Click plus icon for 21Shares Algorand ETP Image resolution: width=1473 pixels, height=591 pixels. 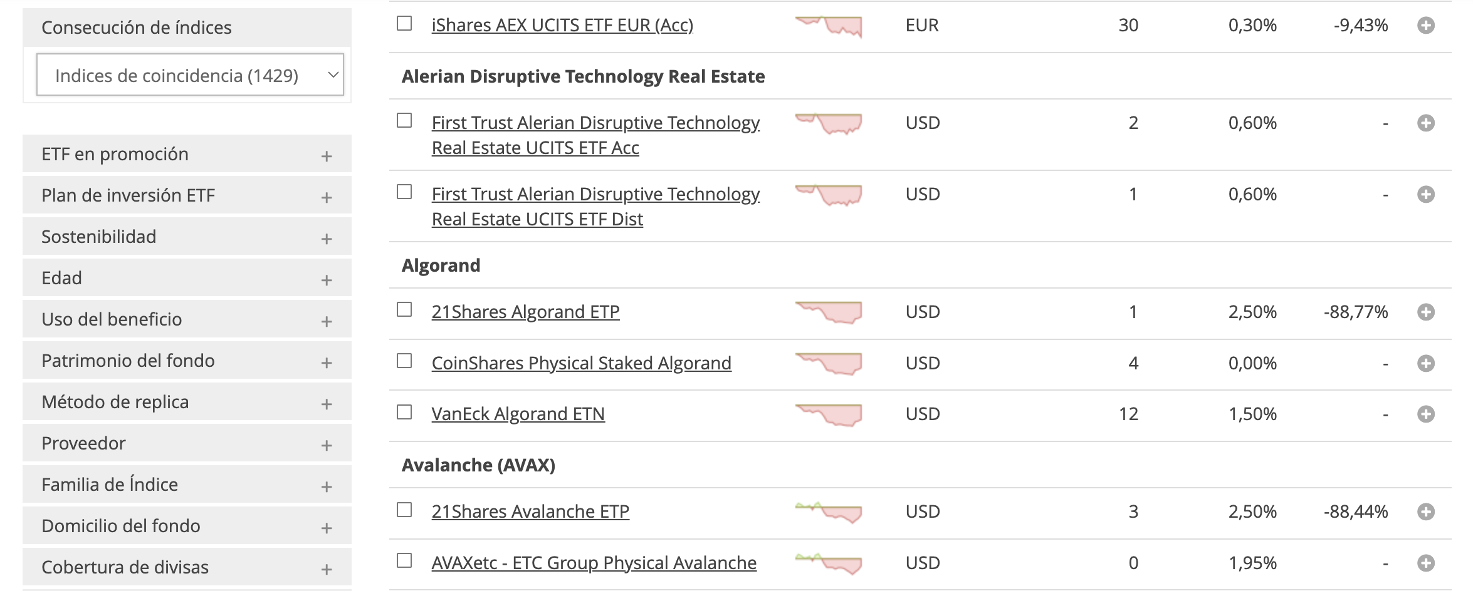tap(1426, 312)
